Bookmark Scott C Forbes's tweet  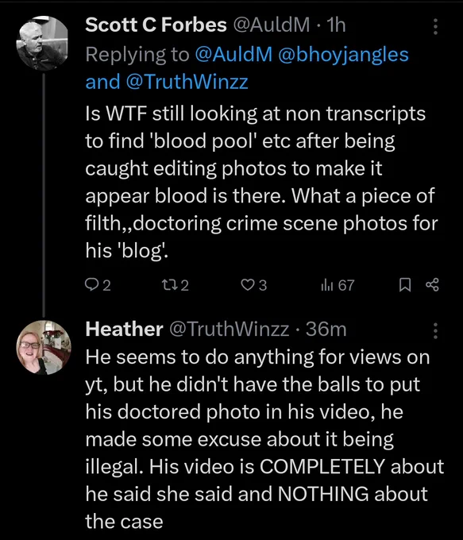pyautogui.click(x=405, y=285)
